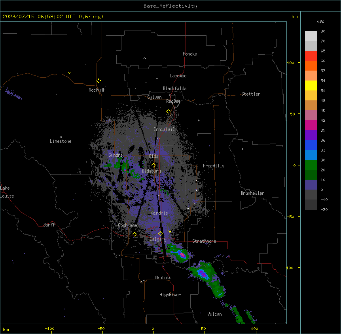This screenshot has width=341, height=334.
Task: Select the Airdrie label
Action: 160,213
